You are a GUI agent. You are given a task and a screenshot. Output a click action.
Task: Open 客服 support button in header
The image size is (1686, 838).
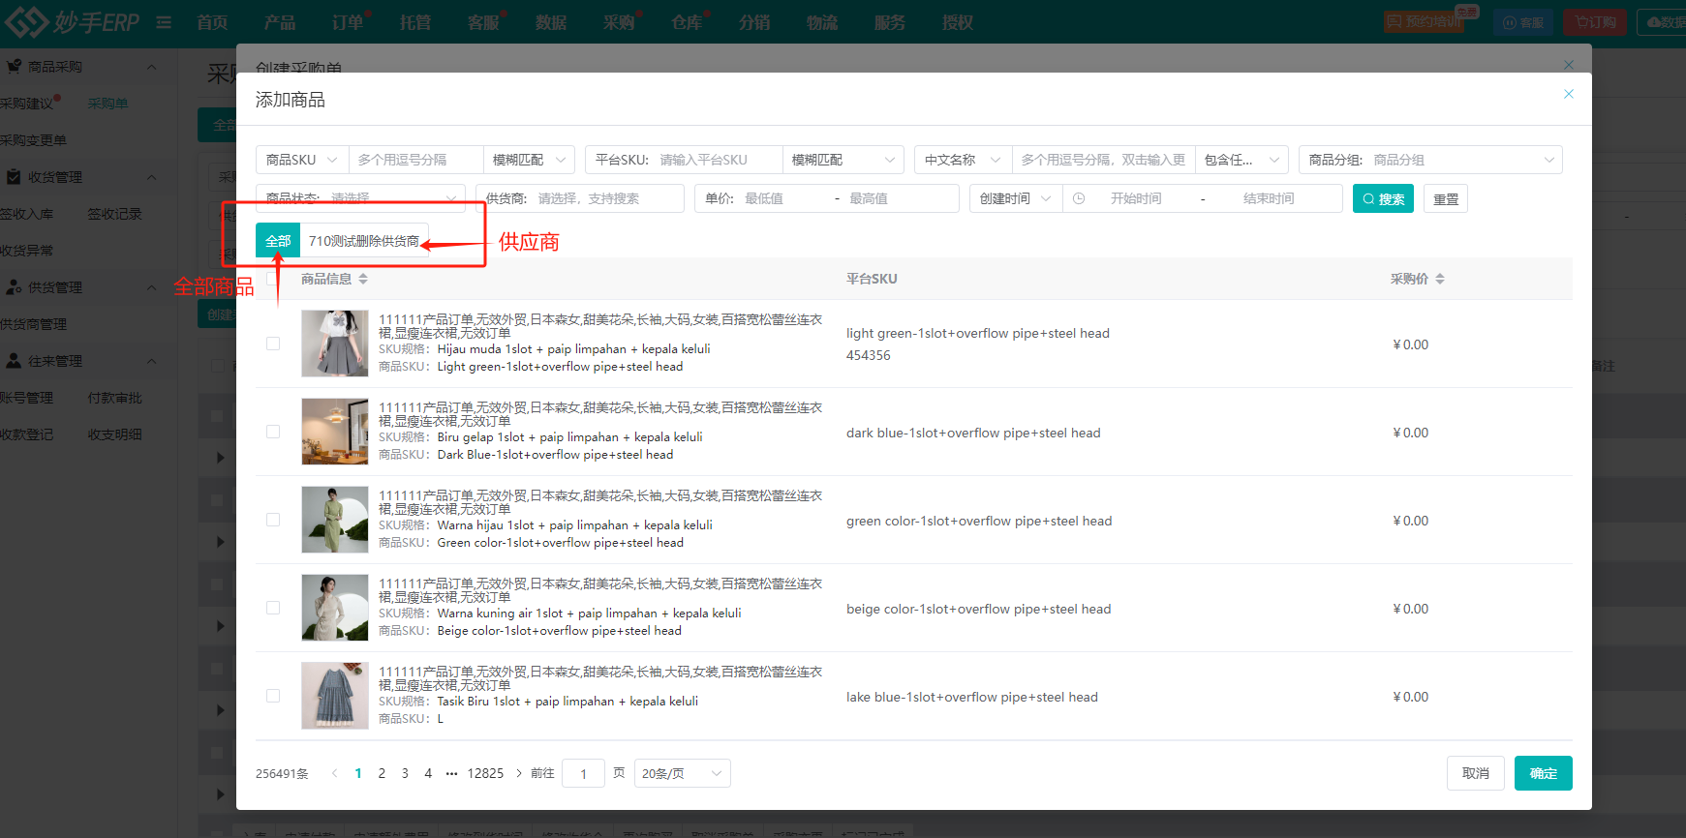[1523, 22]
